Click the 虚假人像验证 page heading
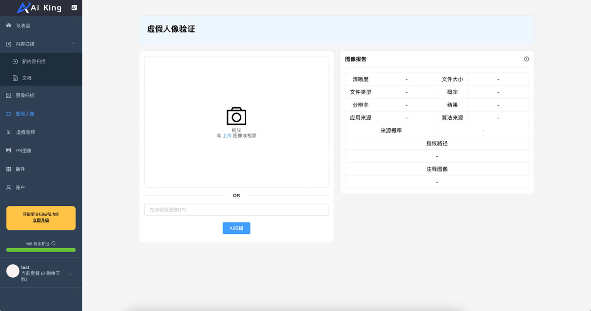 pyautogui.click(x=171, y=29)
